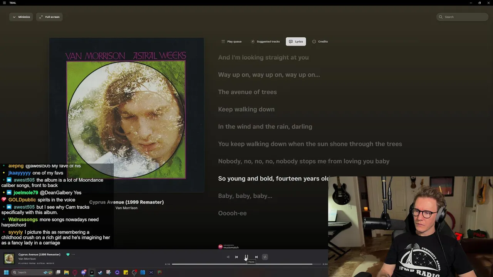Toggle shuffle playback
This screenshot has width=493, height=277.
point(228,257)
